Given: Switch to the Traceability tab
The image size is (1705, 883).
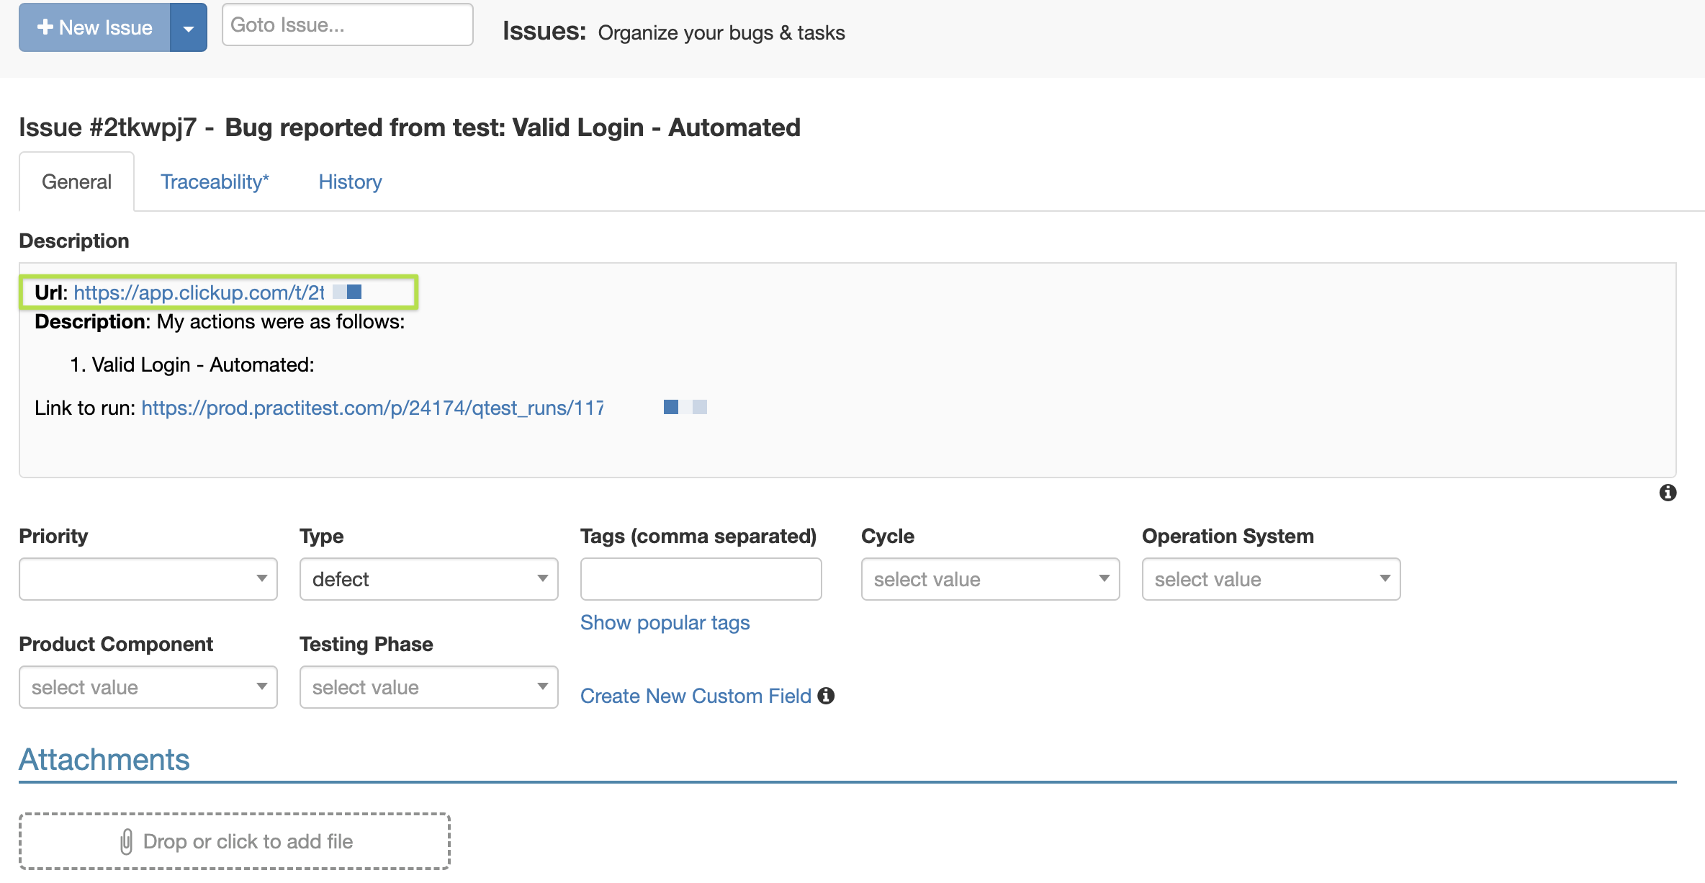Looking at the screenshot, I should click(x=215, y=181).
